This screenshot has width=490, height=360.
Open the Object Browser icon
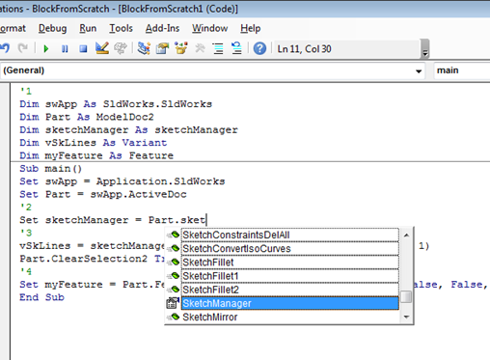(181, 48)
